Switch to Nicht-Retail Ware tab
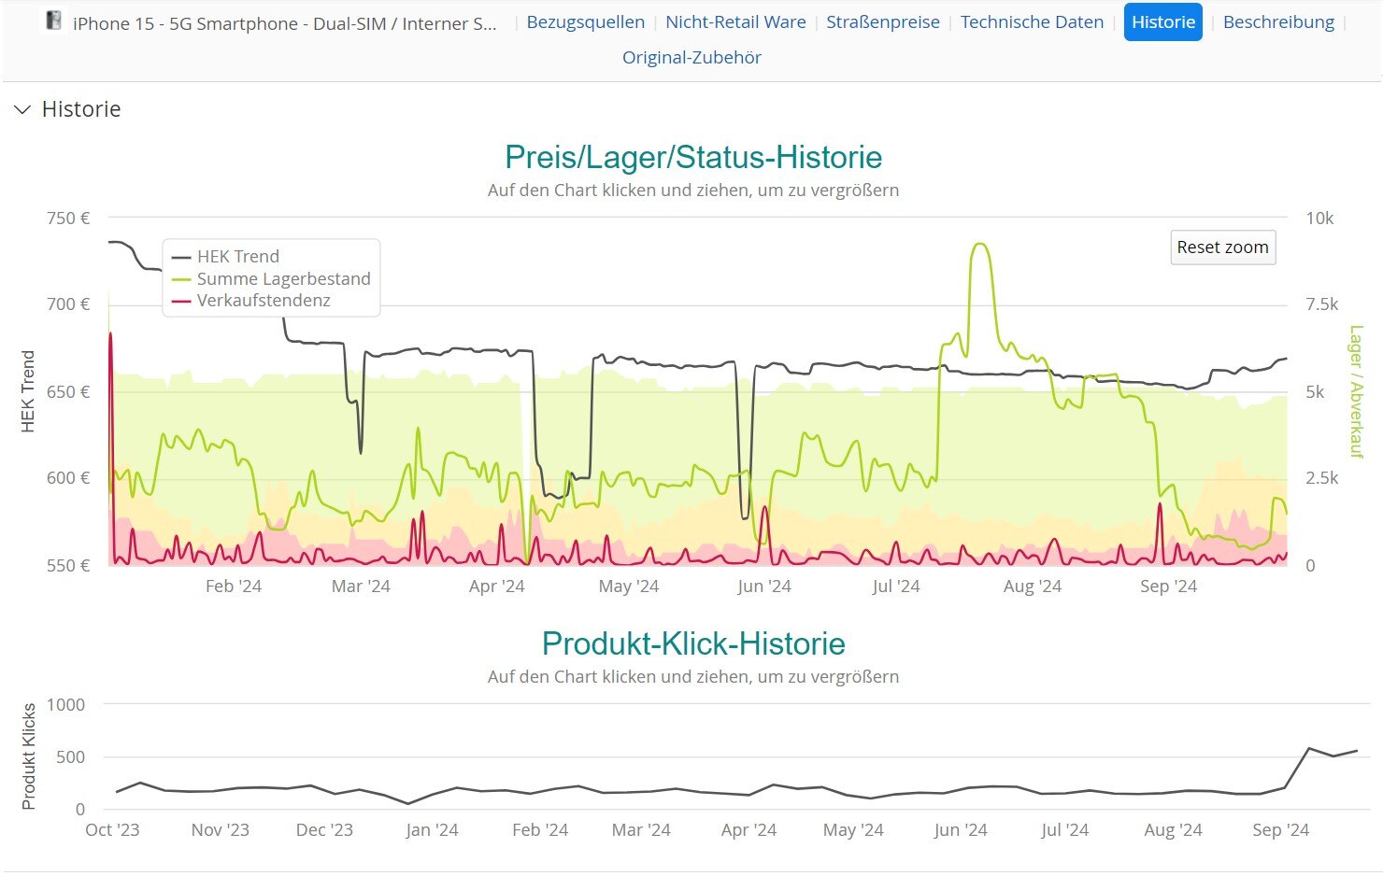1383x876 pixels. [735, 21]
